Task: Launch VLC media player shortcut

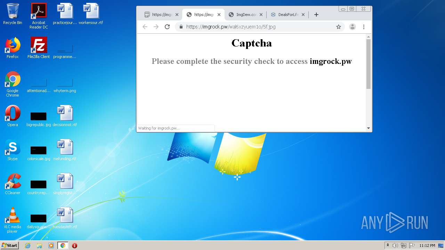Action: (x=13, y=220)
